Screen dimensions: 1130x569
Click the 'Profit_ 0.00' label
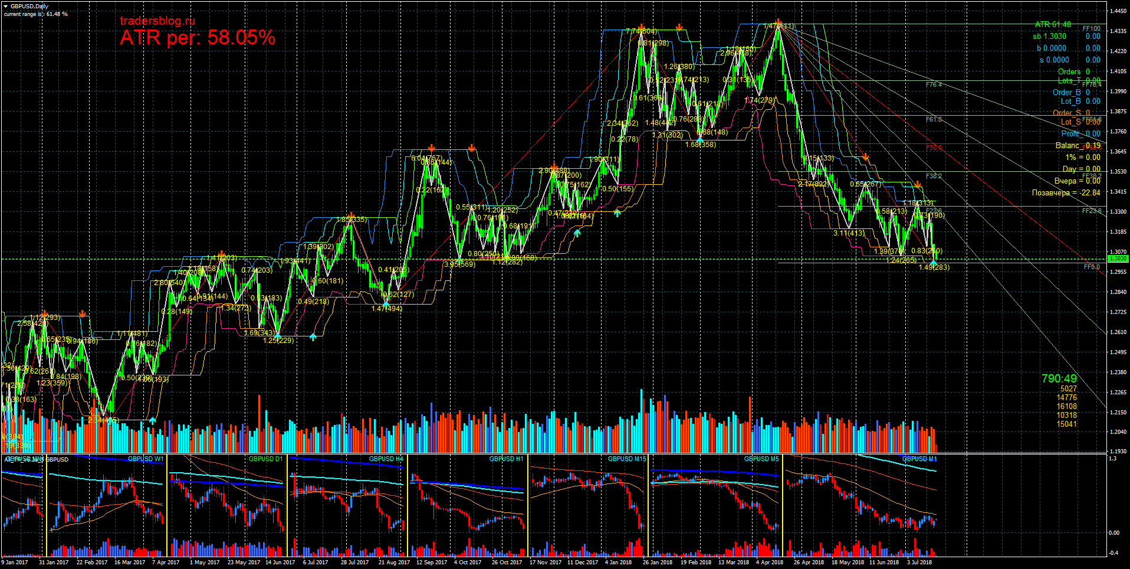(x=1080, y=133)
